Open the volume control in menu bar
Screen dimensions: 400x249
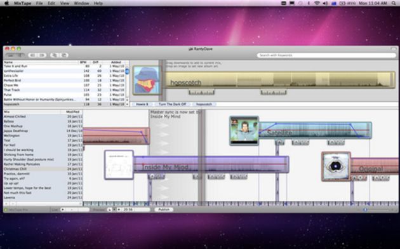pyautogui.click(x=325, y=3)
